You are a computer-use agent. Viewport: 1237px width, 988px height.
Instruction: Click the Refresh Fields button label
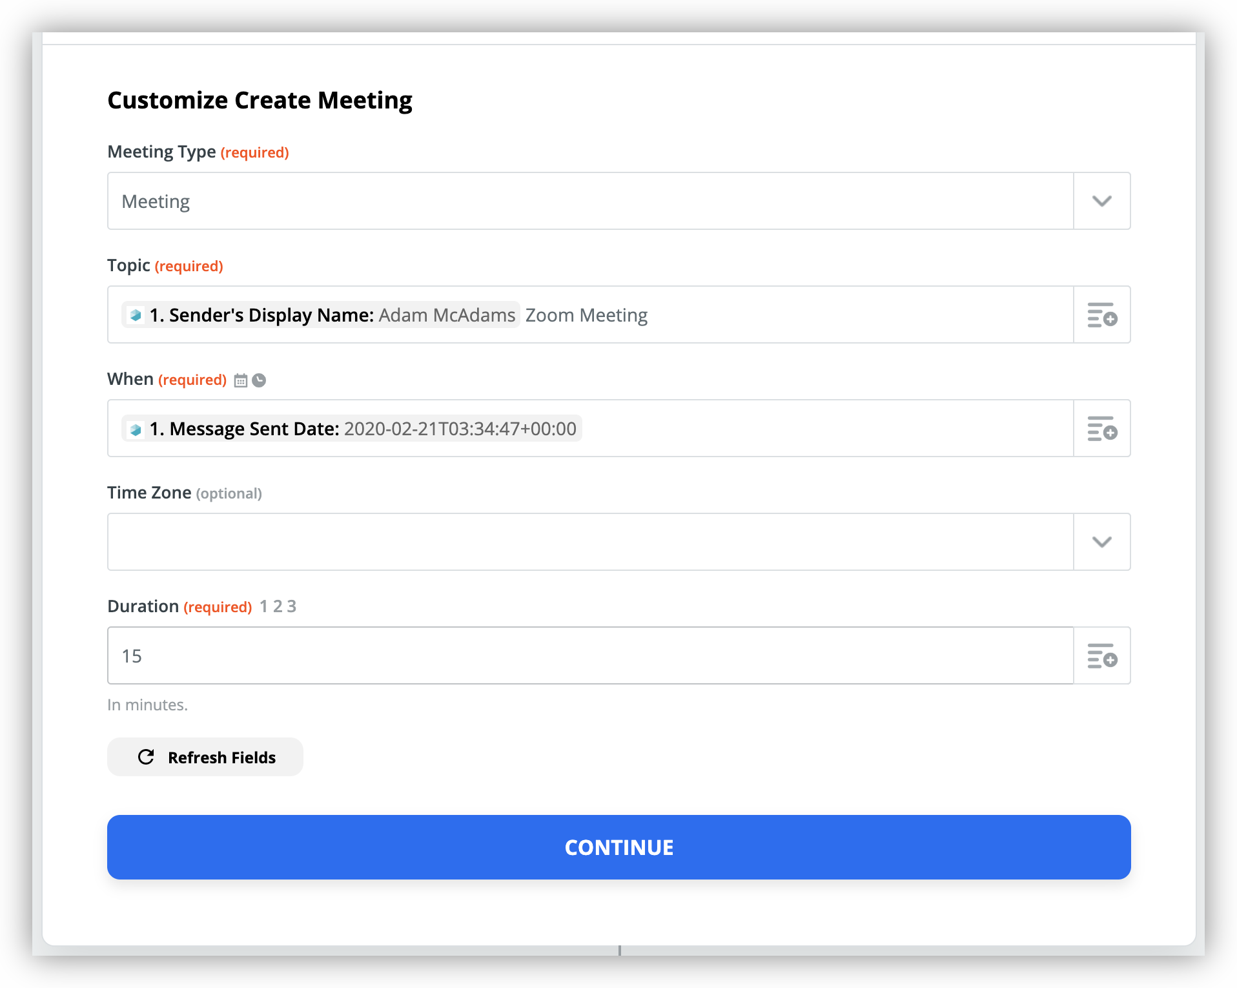click(x=221, y=757)
